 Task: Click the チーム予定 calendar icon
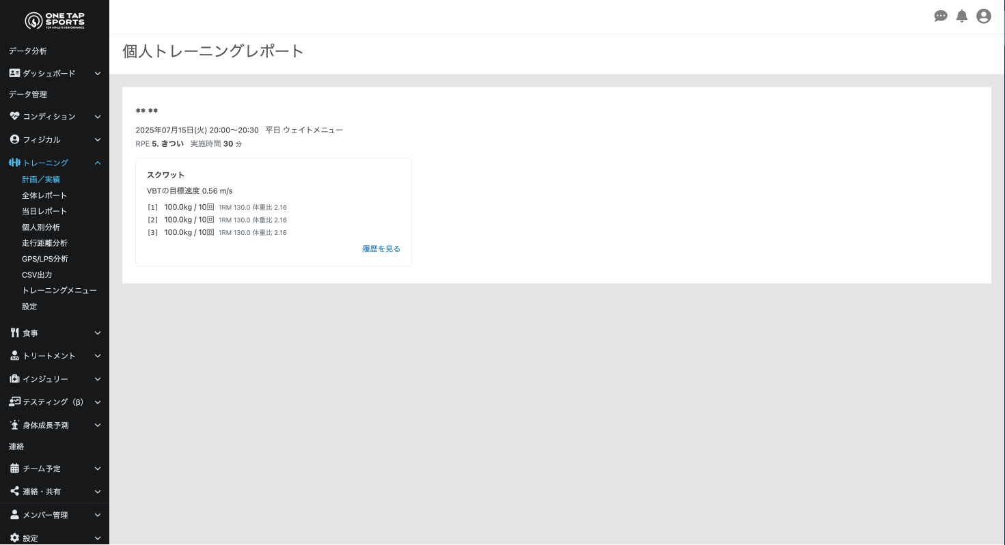click(x=14, y=469)
